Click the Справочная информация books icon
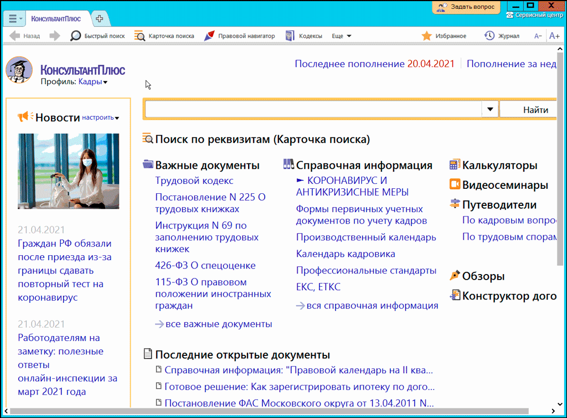Image resolution: width=567 pixels, height=418 pixels. (288, 164)
